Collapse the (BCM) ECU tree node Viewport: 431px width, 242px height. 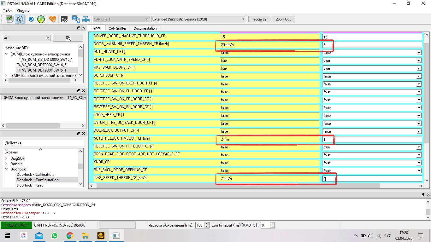[x=7, y=54]
